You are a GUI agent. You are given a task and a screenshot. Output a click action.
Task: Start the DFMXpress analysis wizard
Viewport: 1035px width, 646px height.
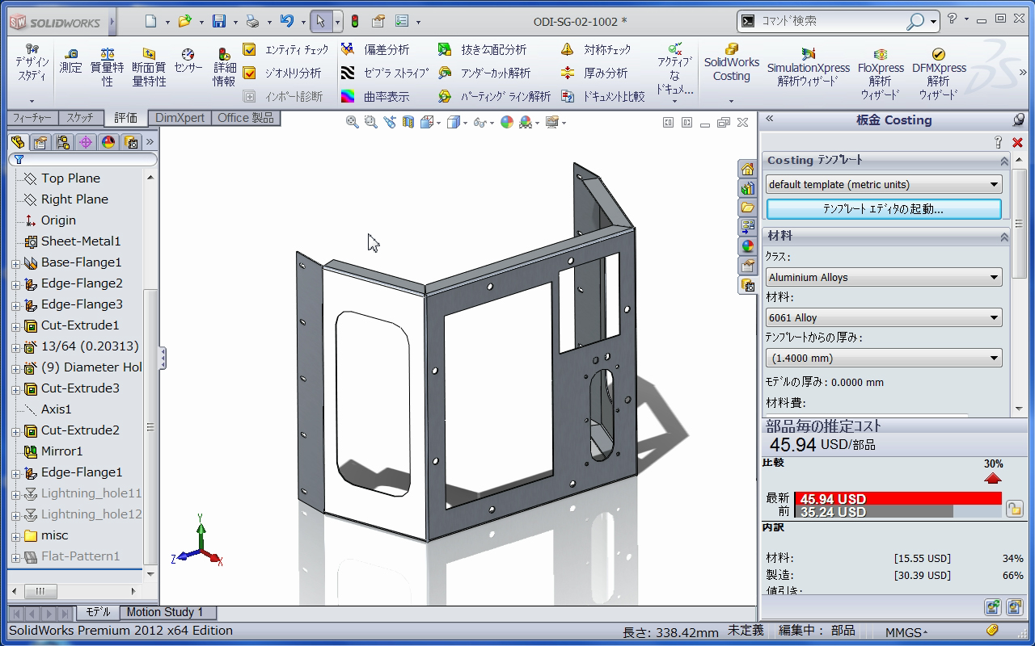(938, 69)
